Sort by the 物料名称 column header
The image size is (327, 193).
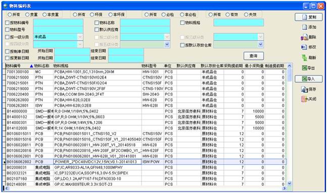pos(42,66)
